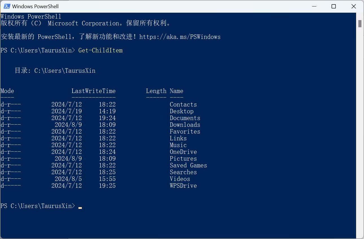Click the maximize button

[x=334, y=6]
